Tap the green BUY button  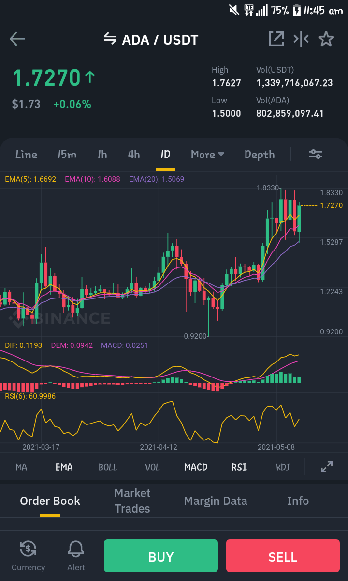160,556
